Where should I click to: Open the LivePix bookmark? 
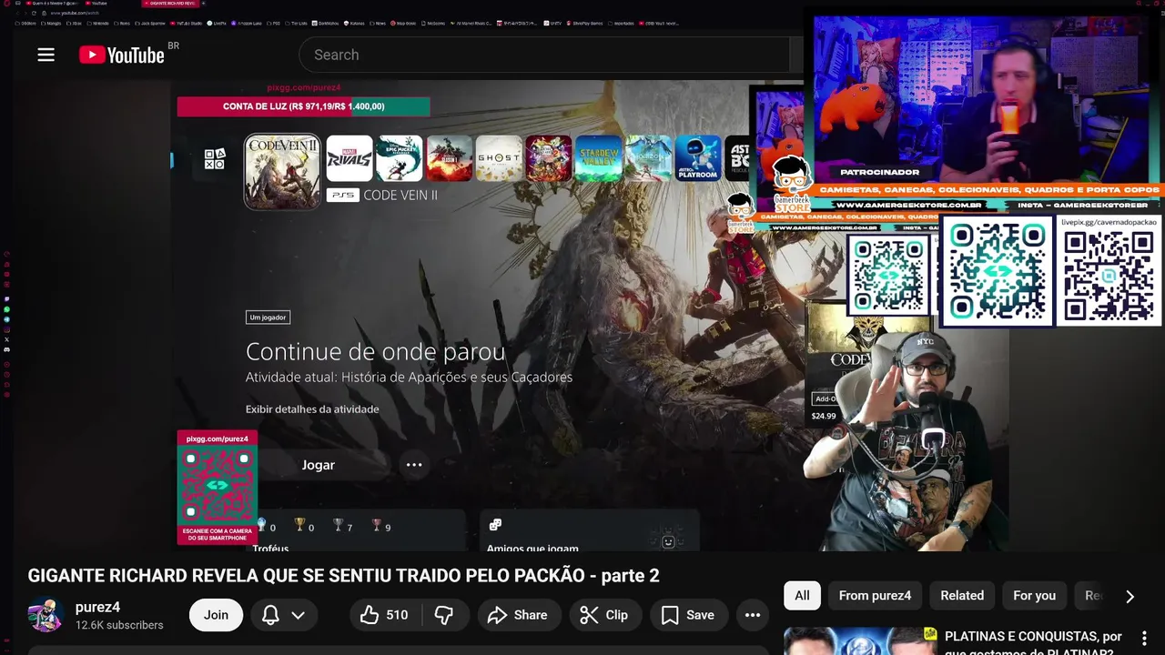tap(215, 23)
